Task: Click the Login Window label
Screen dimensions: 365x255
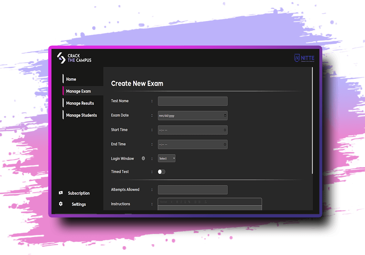Action: click(x=122, y=158)
